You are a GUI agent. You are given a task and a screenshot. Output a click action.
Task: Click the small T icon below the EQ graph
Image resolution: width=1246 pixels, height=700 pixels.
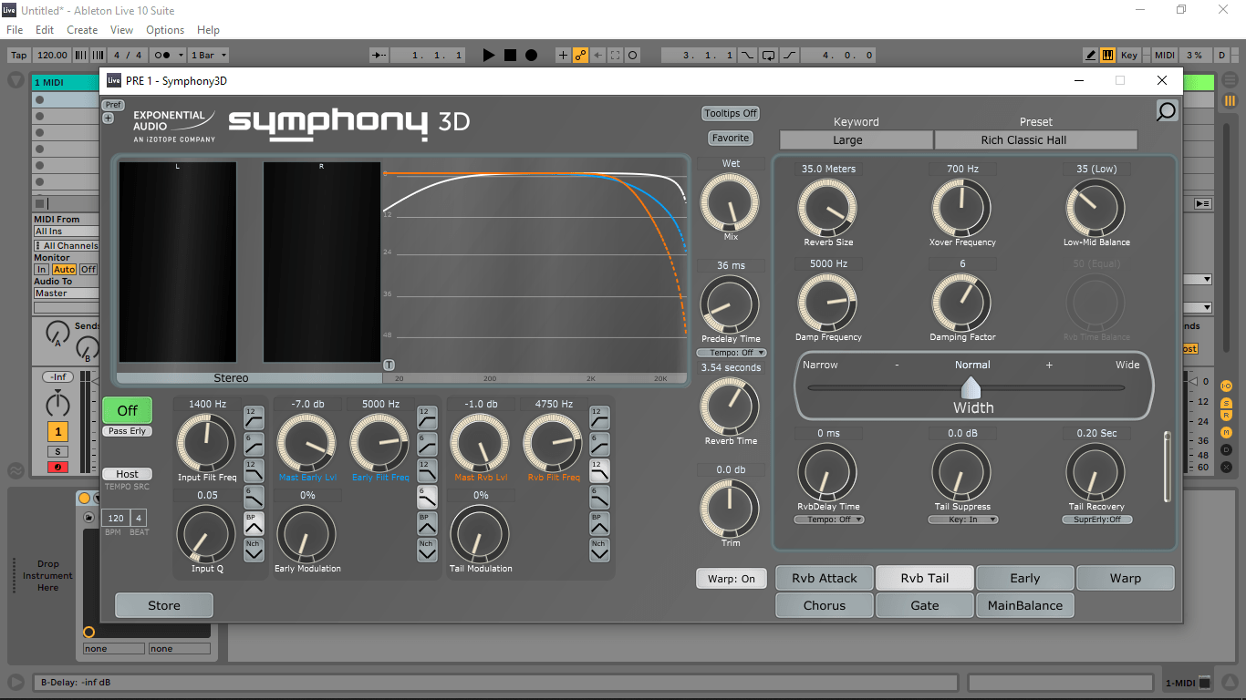coord(389,365)
